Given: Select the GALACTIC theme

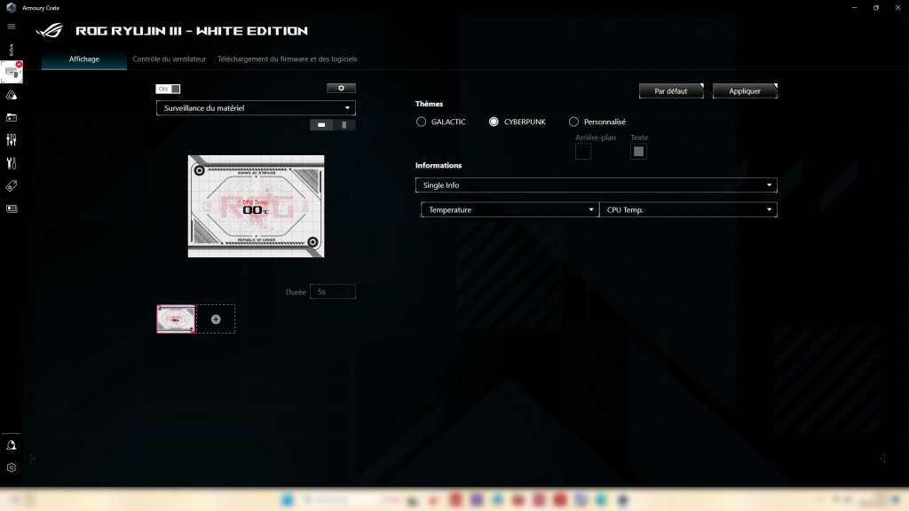Looking at the screenshot, I should pos(421,122).
